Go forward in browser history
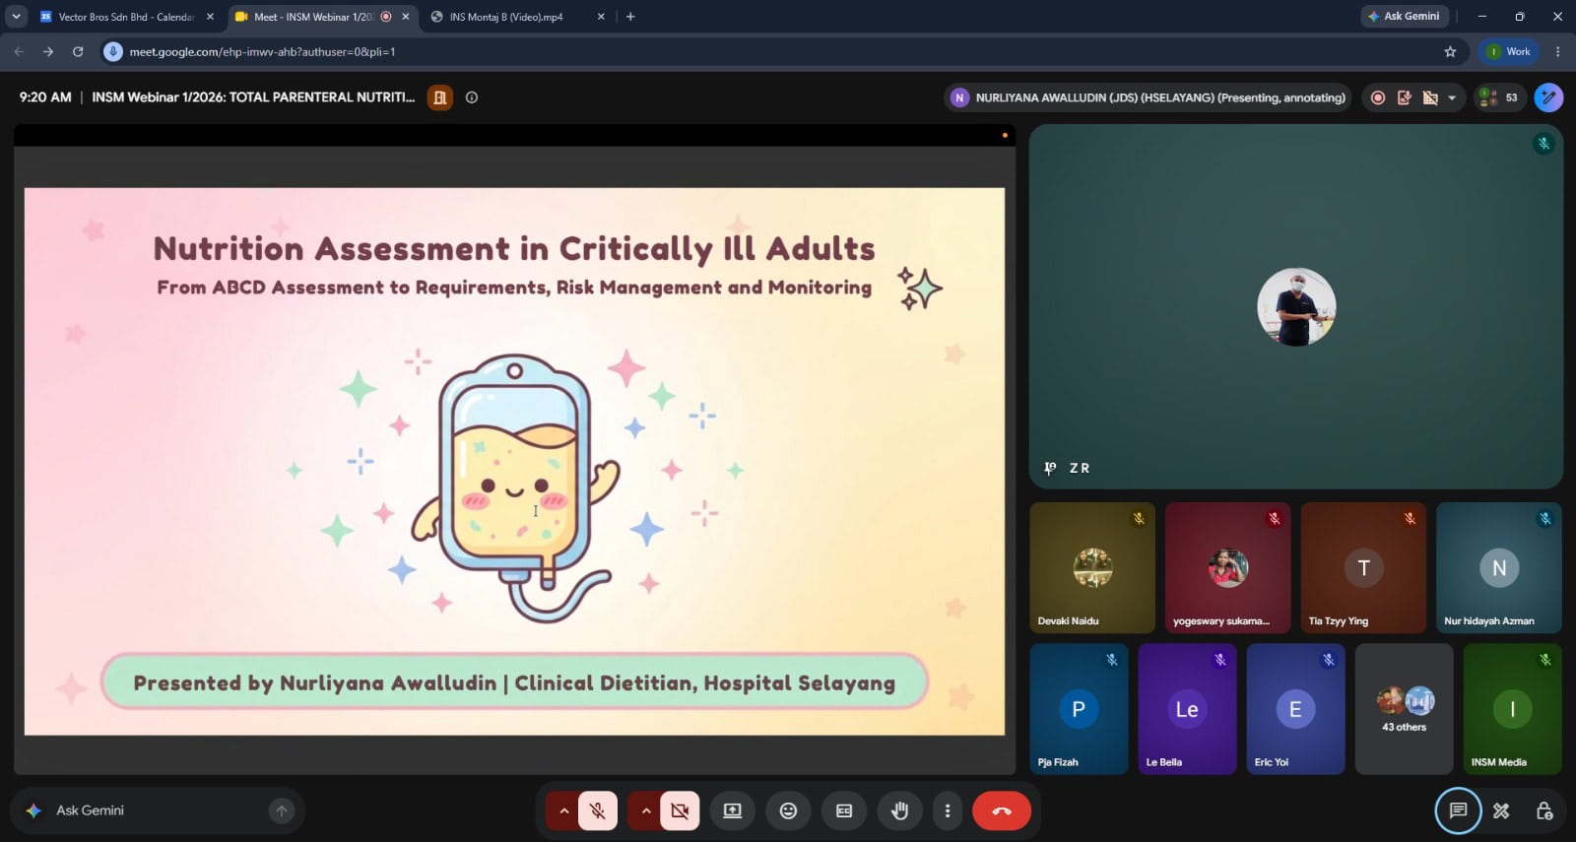1576x842 pixels. coord(48,51)
